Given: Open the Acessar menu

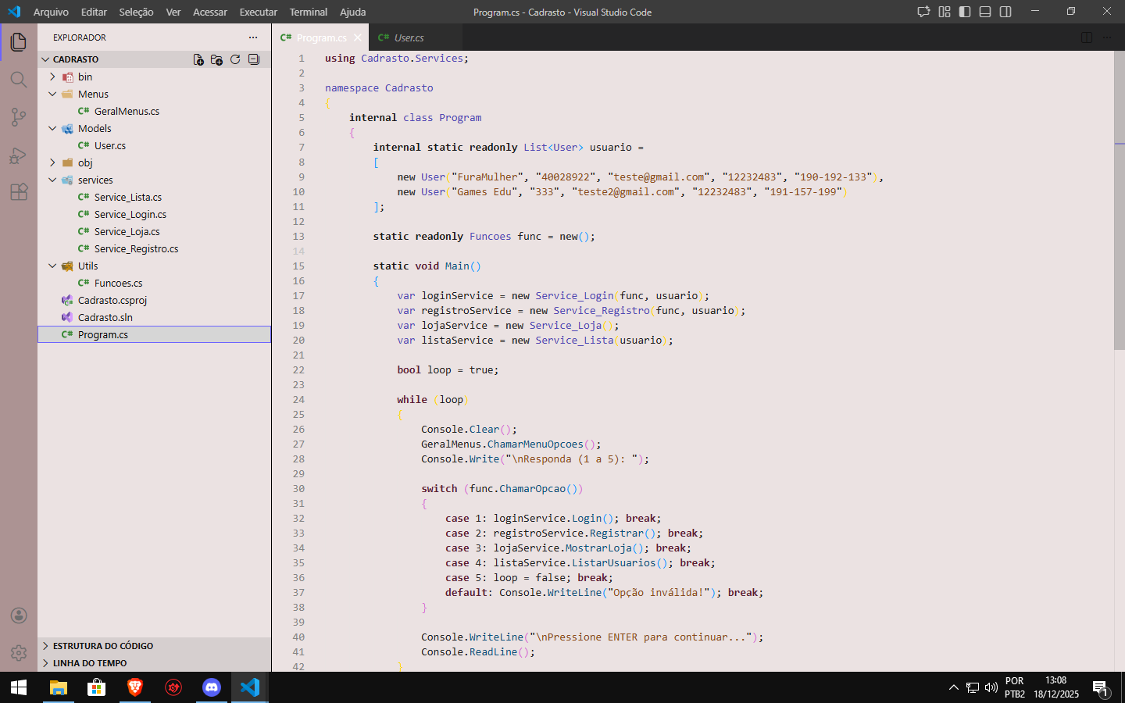Looking at the screenshot, I should pyautogui.click(x=210, y=12).
